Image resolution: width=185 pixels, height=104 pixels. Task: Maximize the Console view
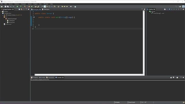click(183, 77)
